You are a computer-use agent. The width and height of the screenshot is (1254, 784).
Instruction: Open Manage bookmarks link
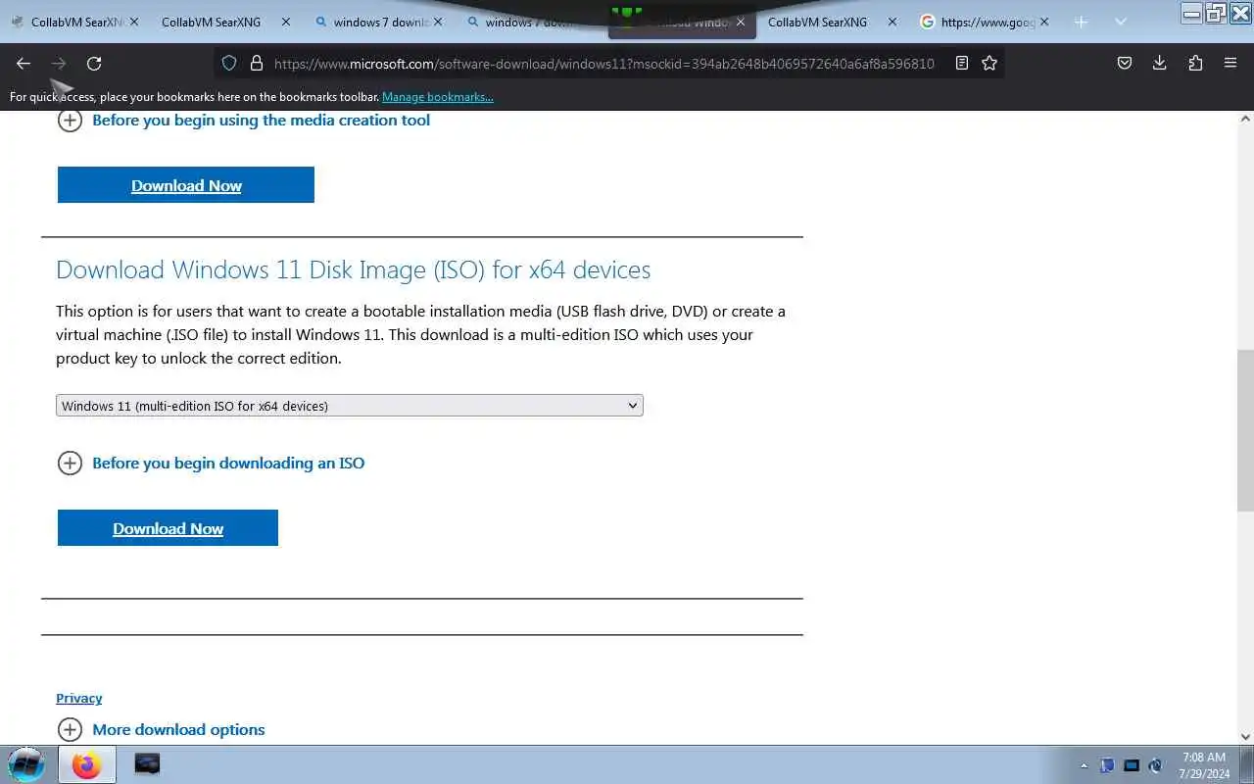[x=437, y=97]
